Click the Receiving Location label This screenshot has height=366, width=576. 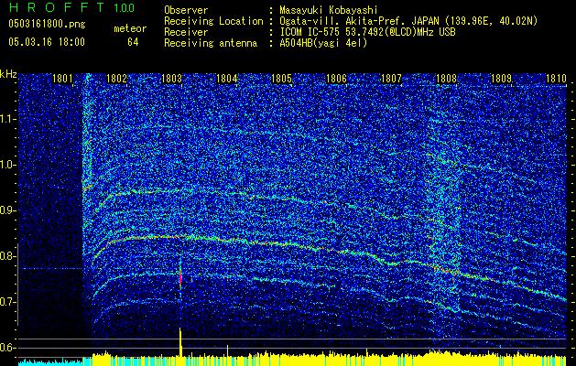tap(213, 21)
